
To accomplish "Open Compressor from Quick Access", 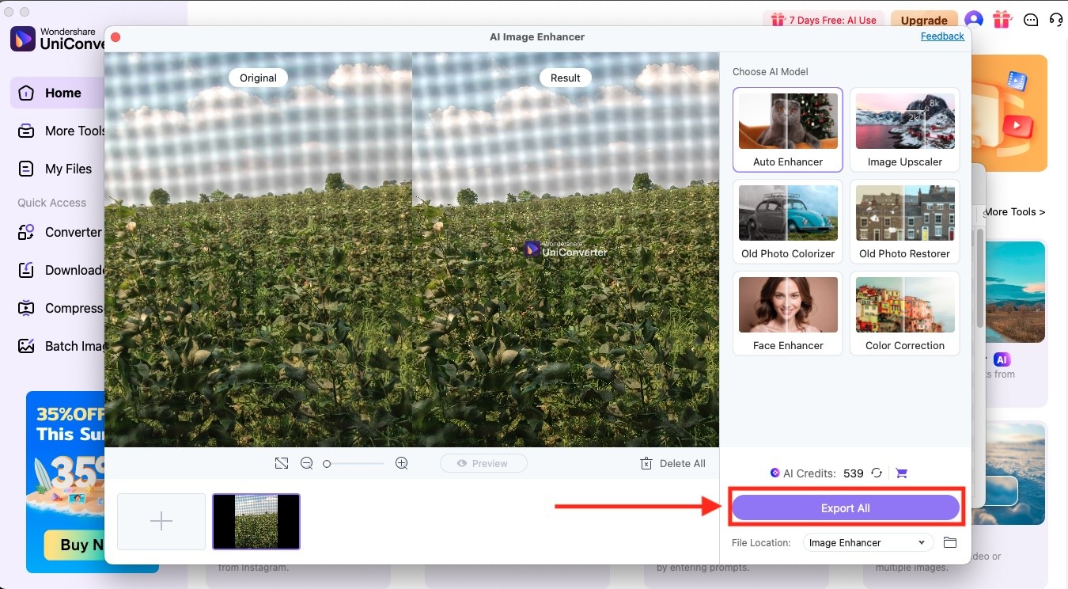I will tap(60, 308).
